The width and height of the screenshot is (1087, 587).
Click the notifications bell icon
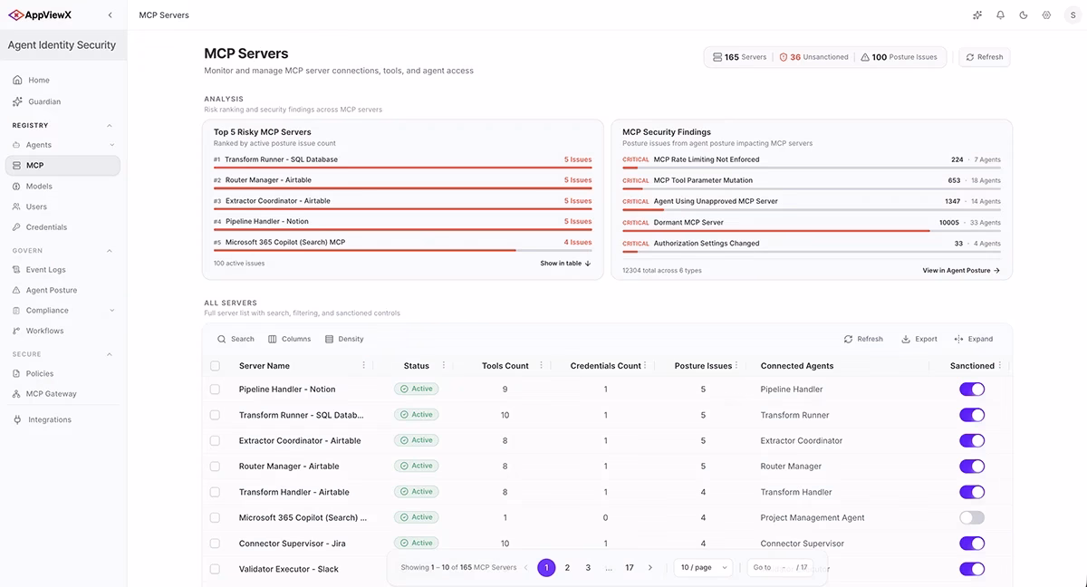click(1000, 15)
